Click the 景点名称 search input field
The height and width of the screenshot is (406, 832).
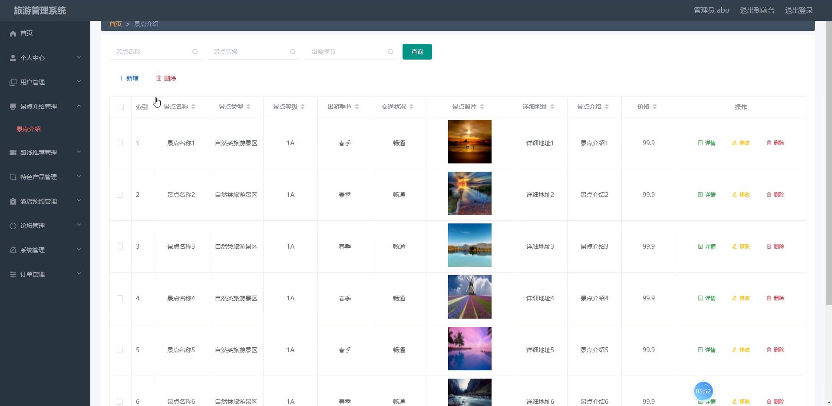[x=156, y=52]
